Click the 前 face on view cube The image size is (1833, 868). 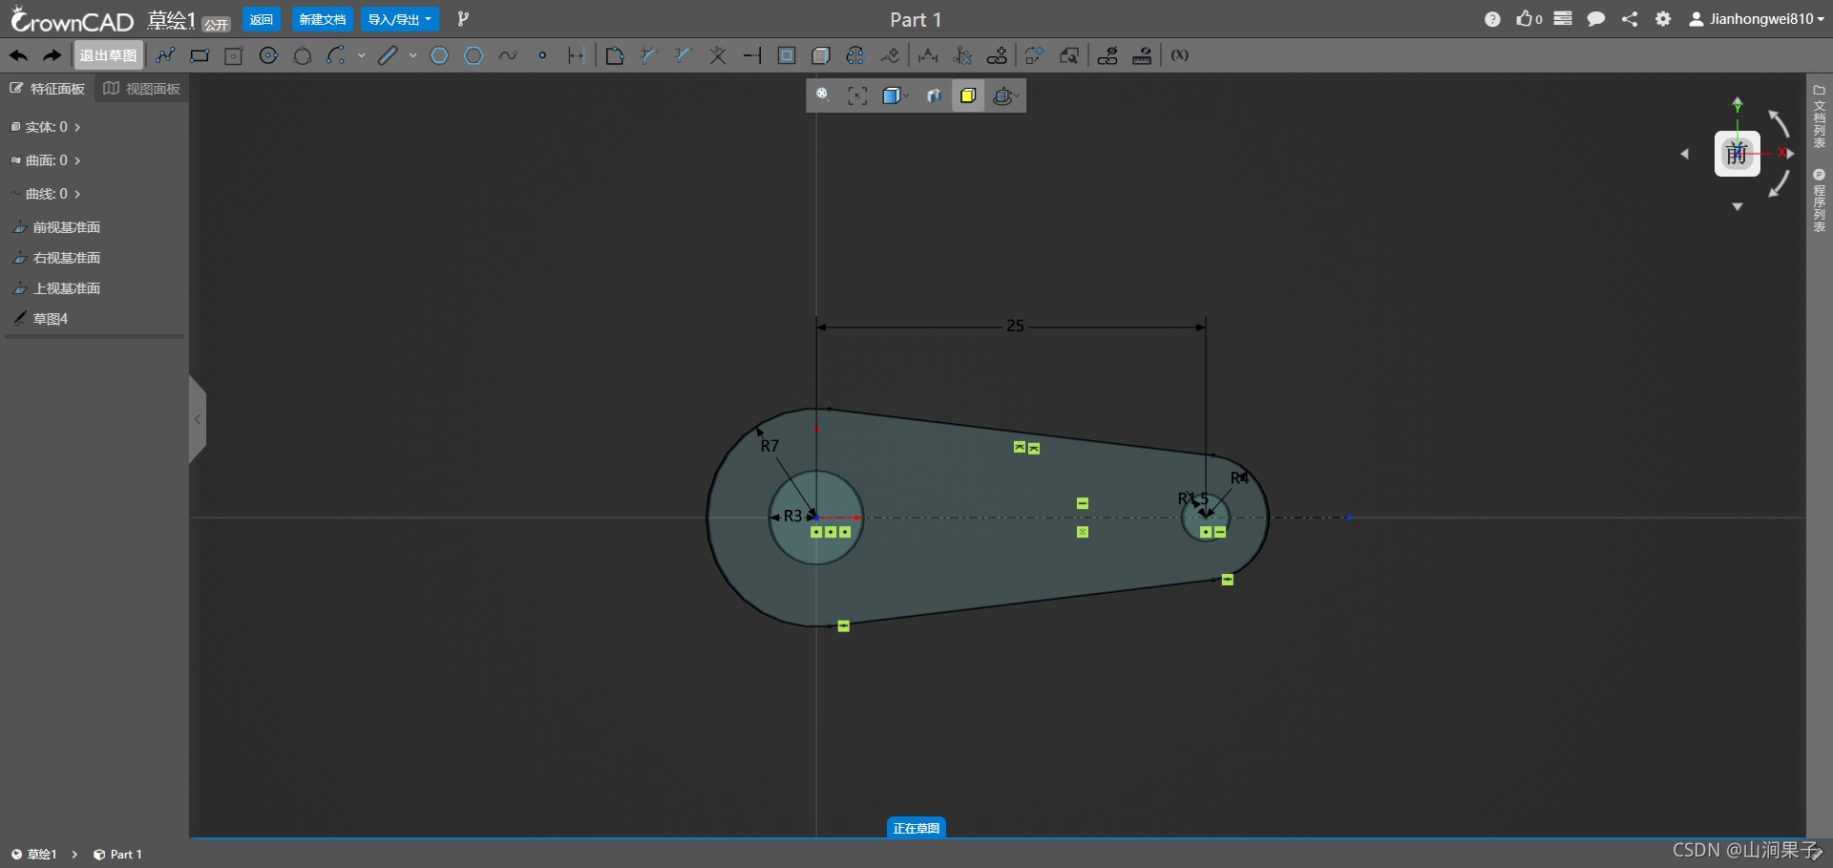(x=1737, y=154)
